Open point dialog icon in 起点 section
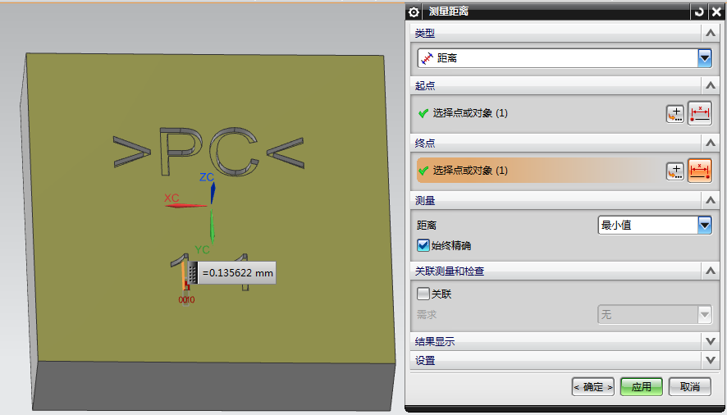This screenshot has width=727, height=415. tap(674, 114)
